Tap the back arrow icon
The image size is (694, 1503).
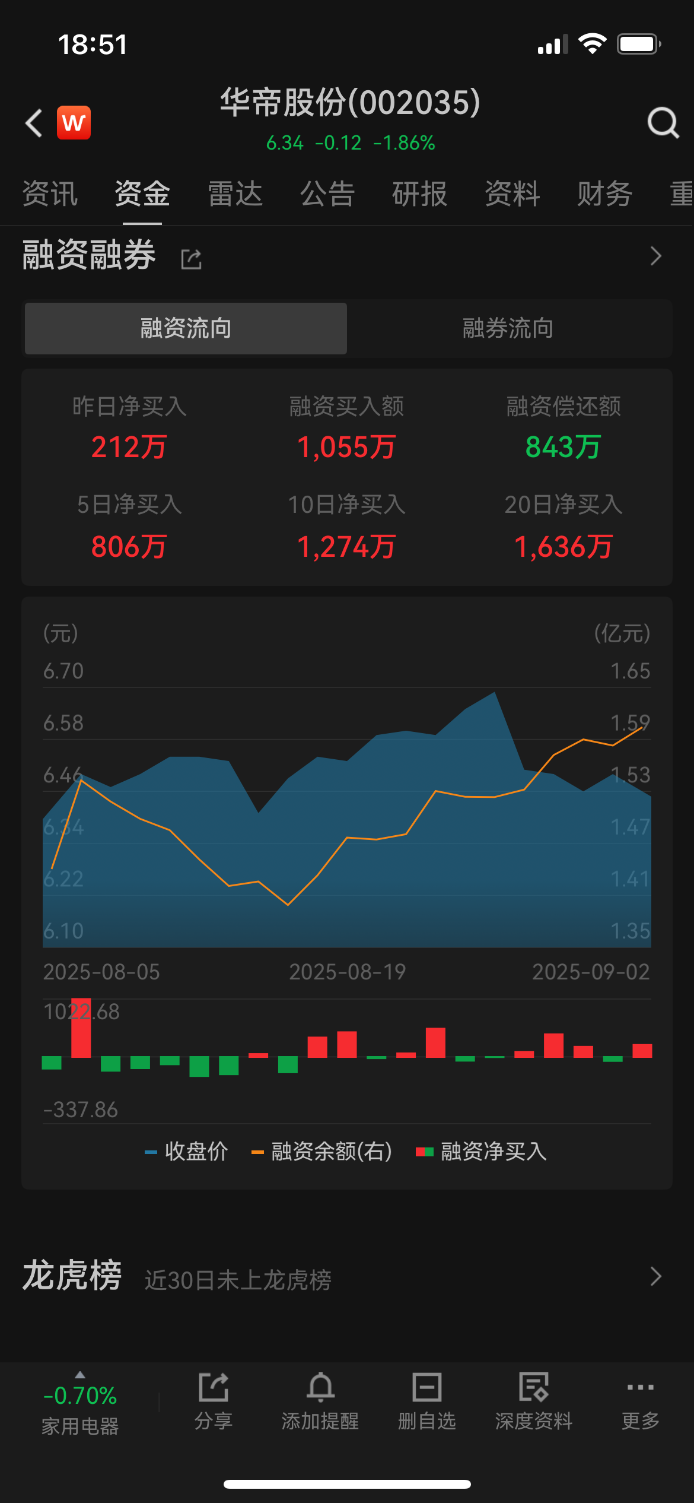point(34,123)
